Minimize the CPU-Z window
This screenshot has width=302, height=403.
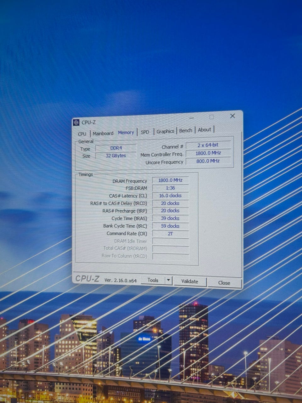tap(192, 118)
